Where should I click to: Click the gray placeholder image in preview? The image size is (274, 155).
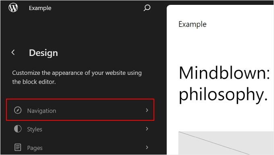[x=226, y=143]
